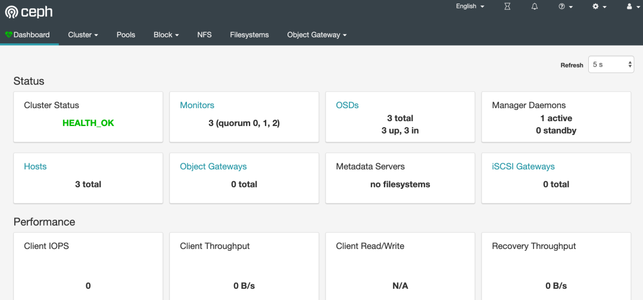Viewport: 643px width, 300px height.
Task: Open the Monitors link
Action: [x=197, y=105]
